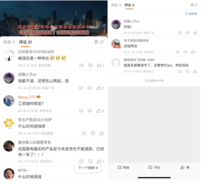Like the comment by 万仞圣光1313792300
This screenshot has width=220, height=184.
click(x=100, y=65)
